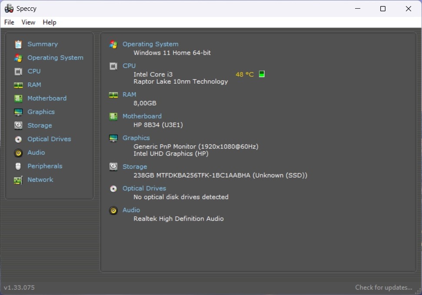Click the green CPU temperature status indicator
This screenshot has height=295, width=422.
pos(262,74)
